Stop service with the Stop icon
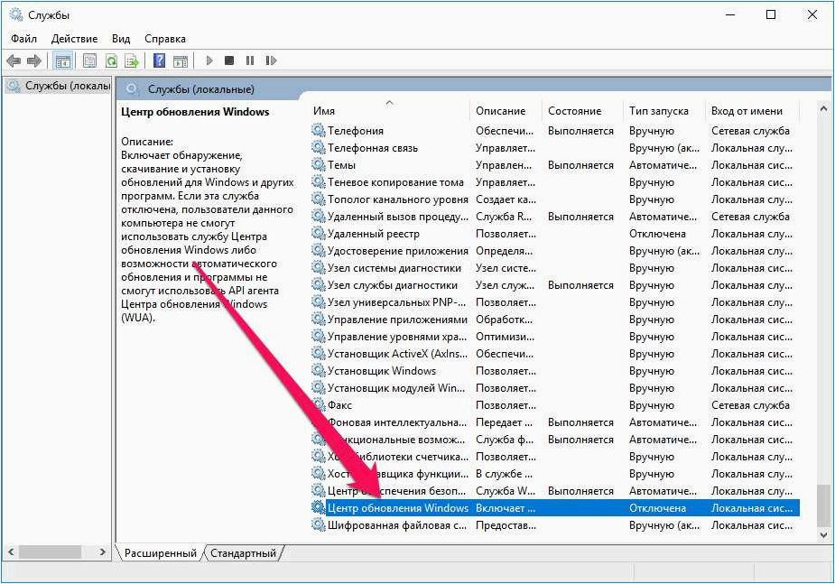 coord(229,60)
